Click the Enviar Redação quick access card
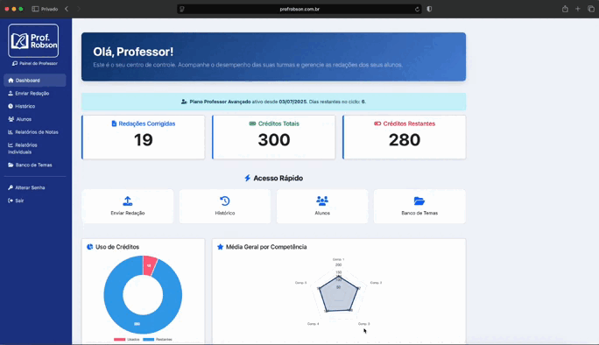Viewport: 599px width, 345px height. point(128,207)
